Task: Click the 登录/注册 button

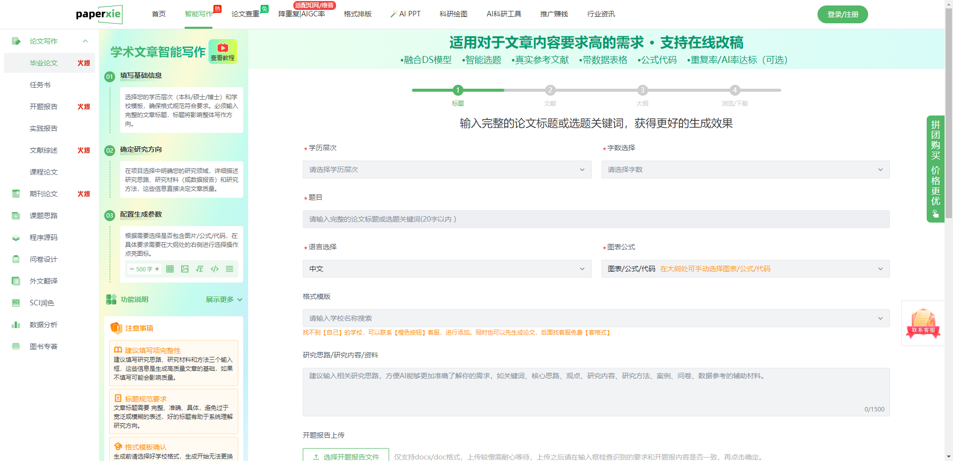Action: pos(842,14)
